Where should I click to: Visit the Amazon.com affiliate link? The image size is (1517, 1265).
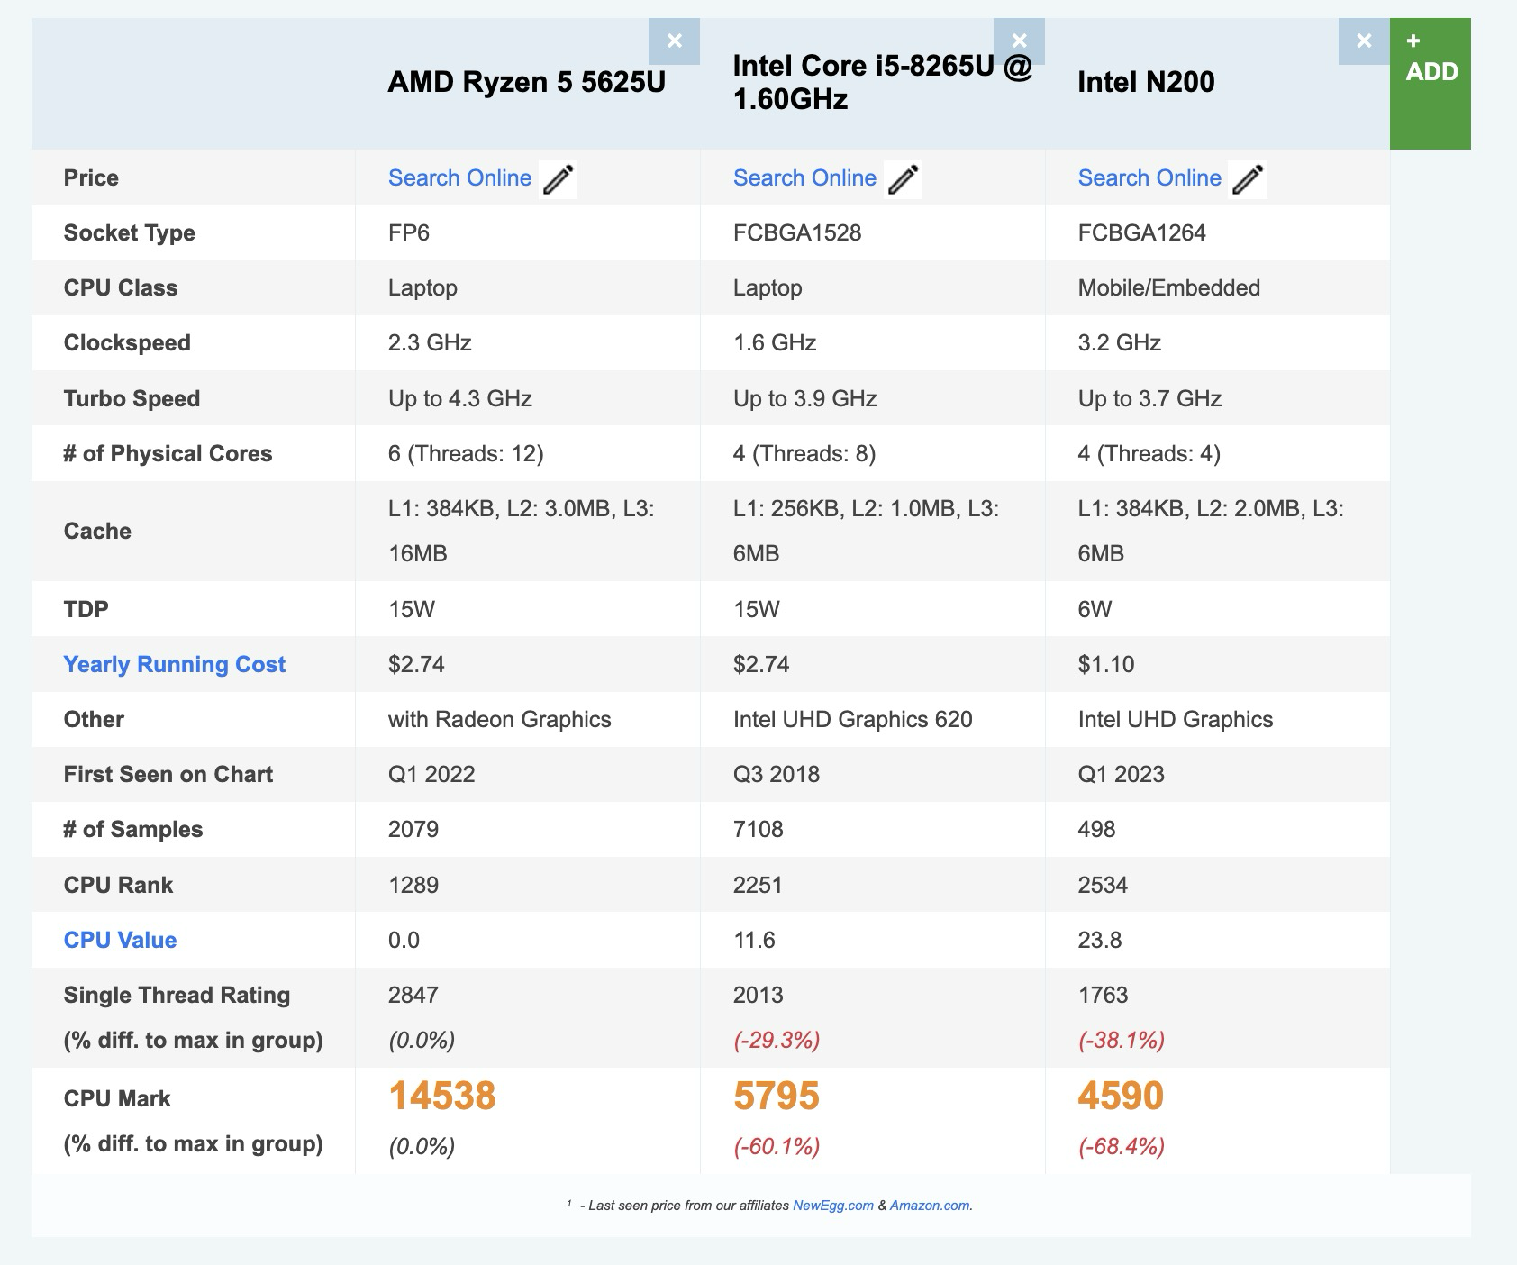click(930, 1206)
